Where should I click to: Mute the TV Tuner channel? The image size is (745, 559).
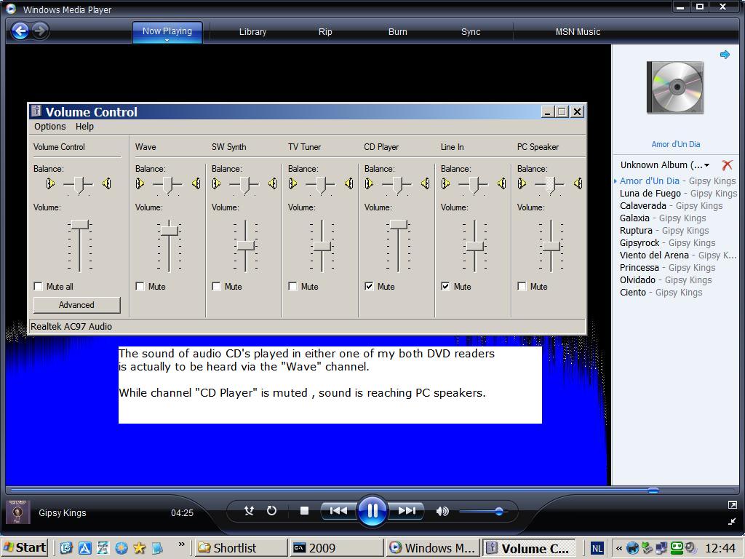tap(292, 286)
